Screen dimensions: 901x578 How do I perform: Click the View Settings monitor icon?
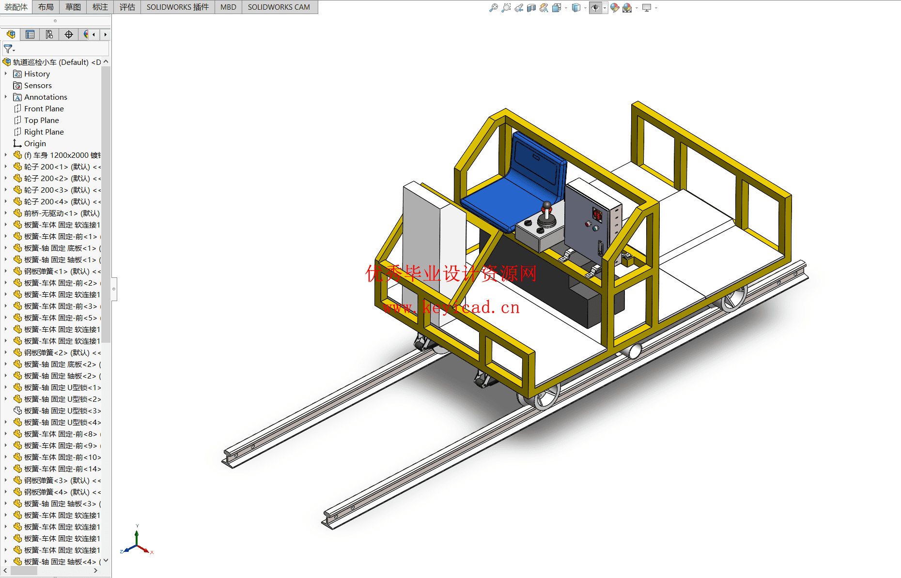click(x=647, y=8)
